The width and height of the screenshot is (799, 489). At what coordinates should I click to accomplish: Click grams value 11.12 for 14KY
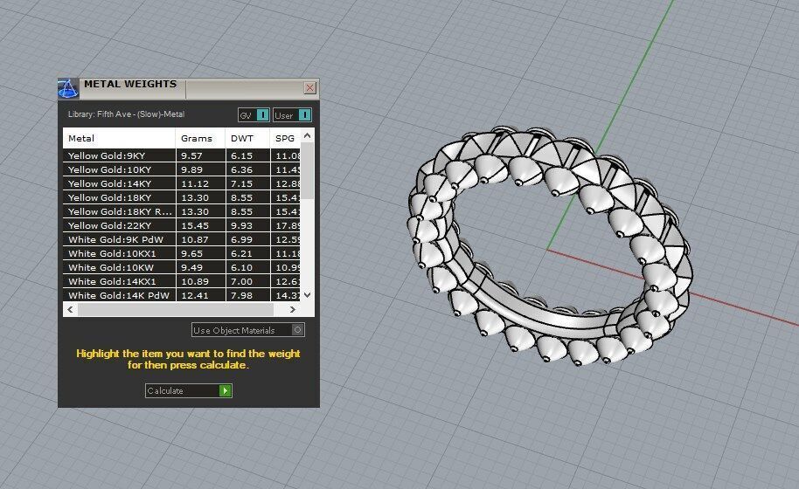(195, 183)
